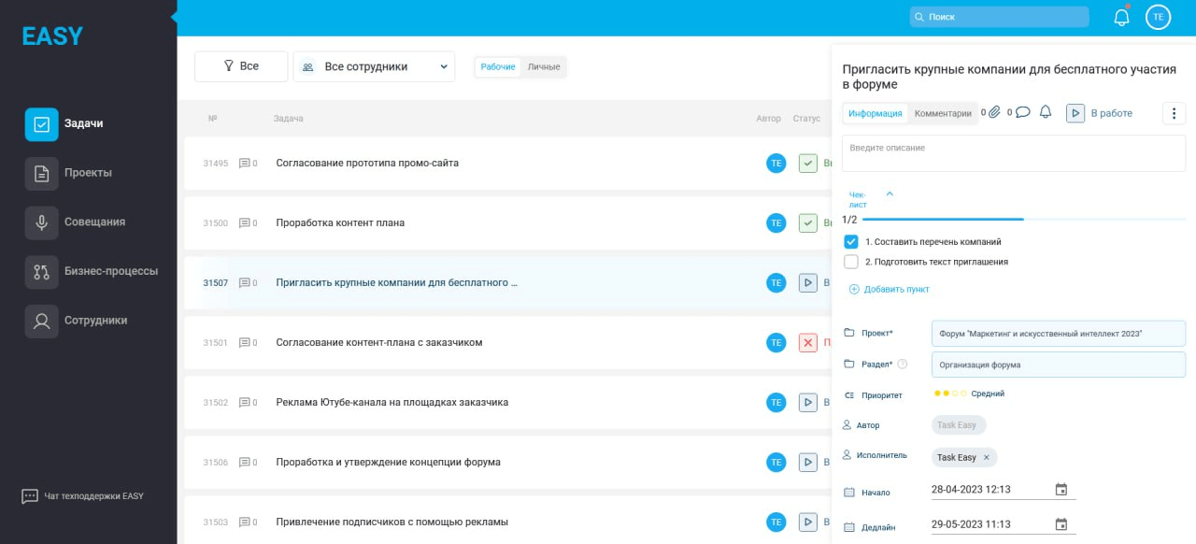Open task Привлечение подписчиков с помощью рекламы
This screenshot has height=544, width=1196.
pos(392,523)
